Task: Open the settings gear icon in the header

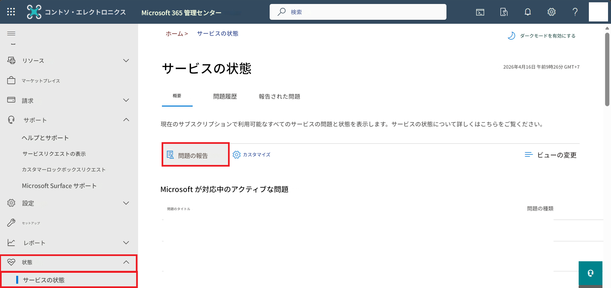Action: coord(552,12)
